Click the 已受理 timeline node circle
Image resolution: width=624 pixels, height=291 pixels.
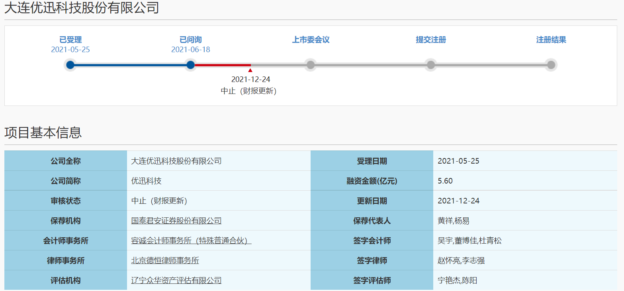[x=70, y=65]
